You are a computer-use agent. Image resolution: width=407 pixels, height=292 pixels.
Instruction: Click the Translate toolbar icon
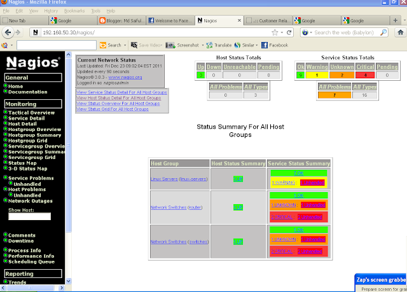click(x=209, y=45)
